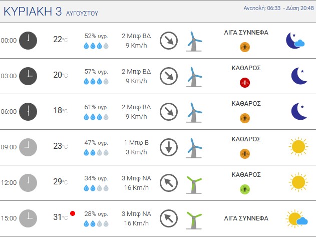Click the sun with cloud icon at 15:00
The height and width of the screenshot is (239, 316).
(x=296, y=218)
